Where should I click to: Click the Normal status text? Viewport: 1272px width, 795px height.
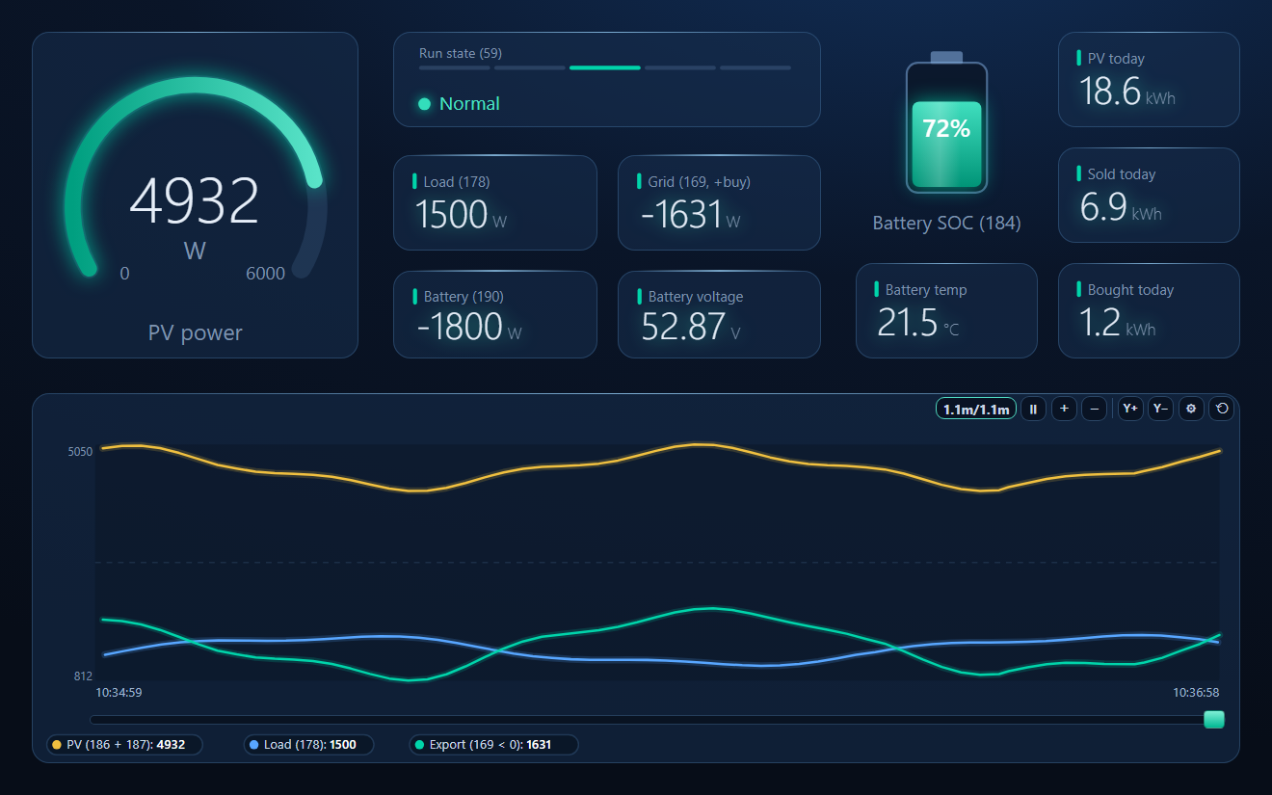coord(469,104)
